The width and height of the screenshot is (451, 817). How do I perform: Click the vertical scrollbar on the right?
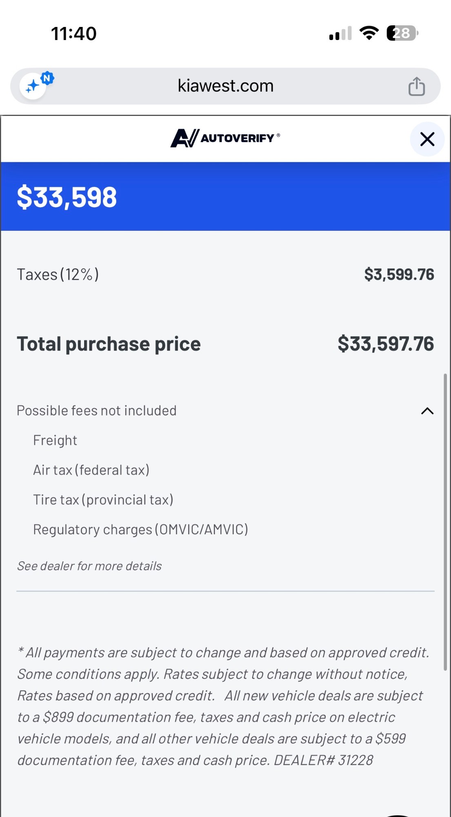pyautogui.click(x=445, y=522)
